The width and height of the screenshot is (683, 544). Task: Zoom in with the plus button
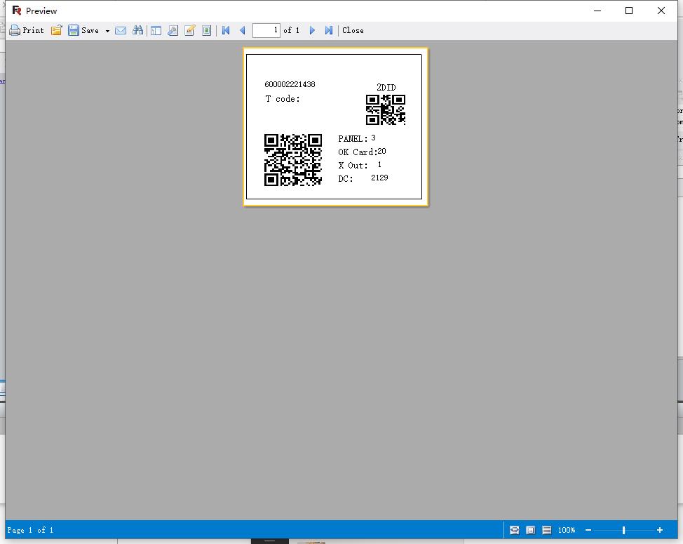(660, 530)
